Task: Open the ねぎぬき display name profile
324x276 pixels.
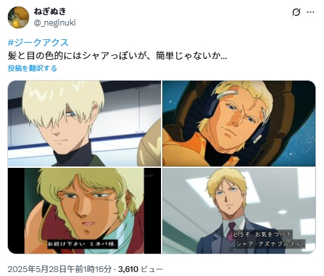Action: click(x=50, y=11)
